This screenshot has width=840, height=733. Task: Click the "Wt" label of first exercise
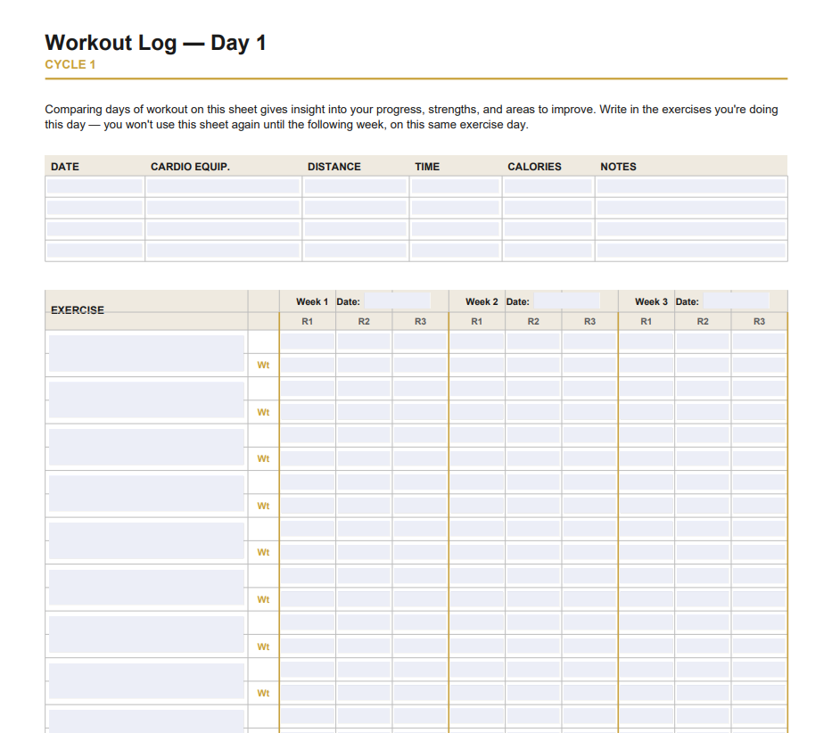(x=263, y=366)
